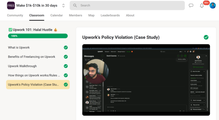Open the About tab

tap(130, 15)
